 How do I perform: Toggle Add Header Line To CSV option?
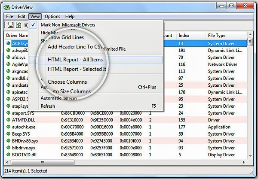point(76,47)
